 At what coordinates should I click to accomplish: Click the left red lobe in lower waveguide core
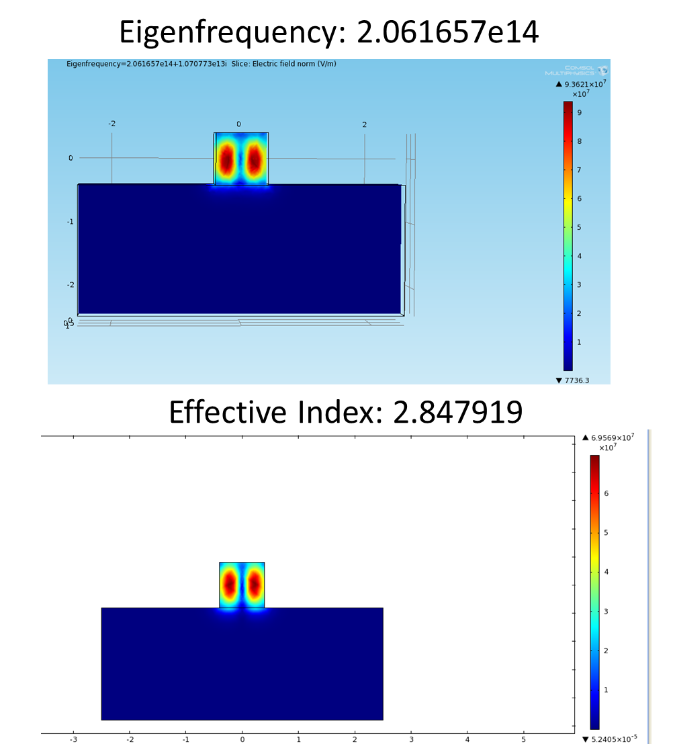click(x=229, y=585)
